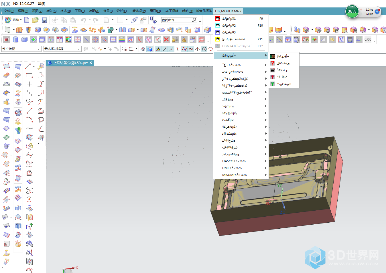Viewport: 386px width, 273px height.
Task: Toggle the solid body selection highlight cube
Action: click(149, 49)
